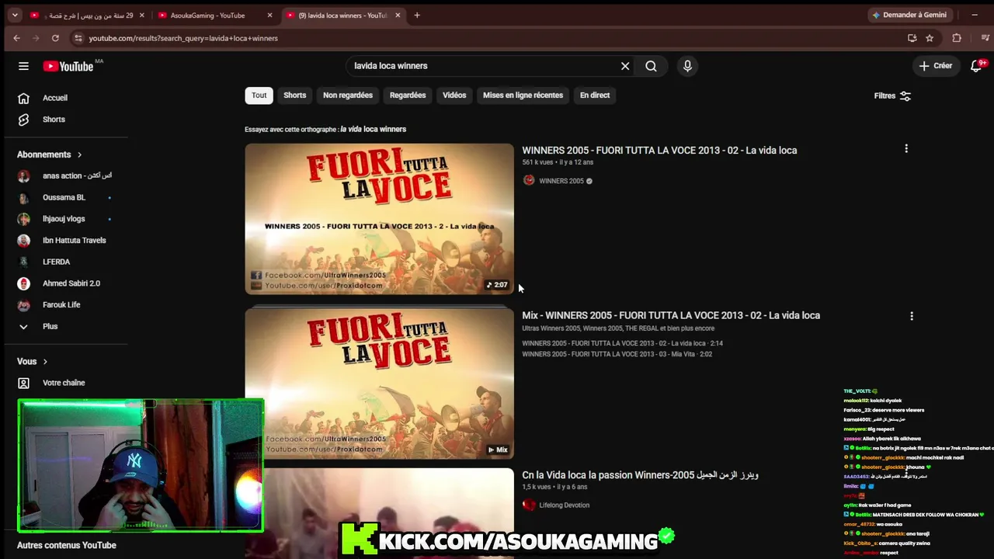Play the first FUORI TUTTA LA VOCE thumbnail
Screen dimensions: 994x559
pos(379,219)
